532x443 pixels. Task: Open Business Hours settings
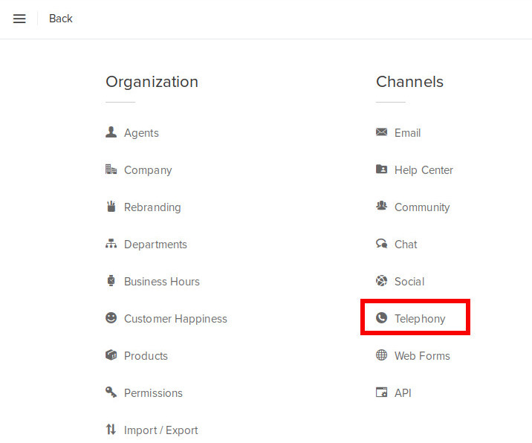(161, 282)
